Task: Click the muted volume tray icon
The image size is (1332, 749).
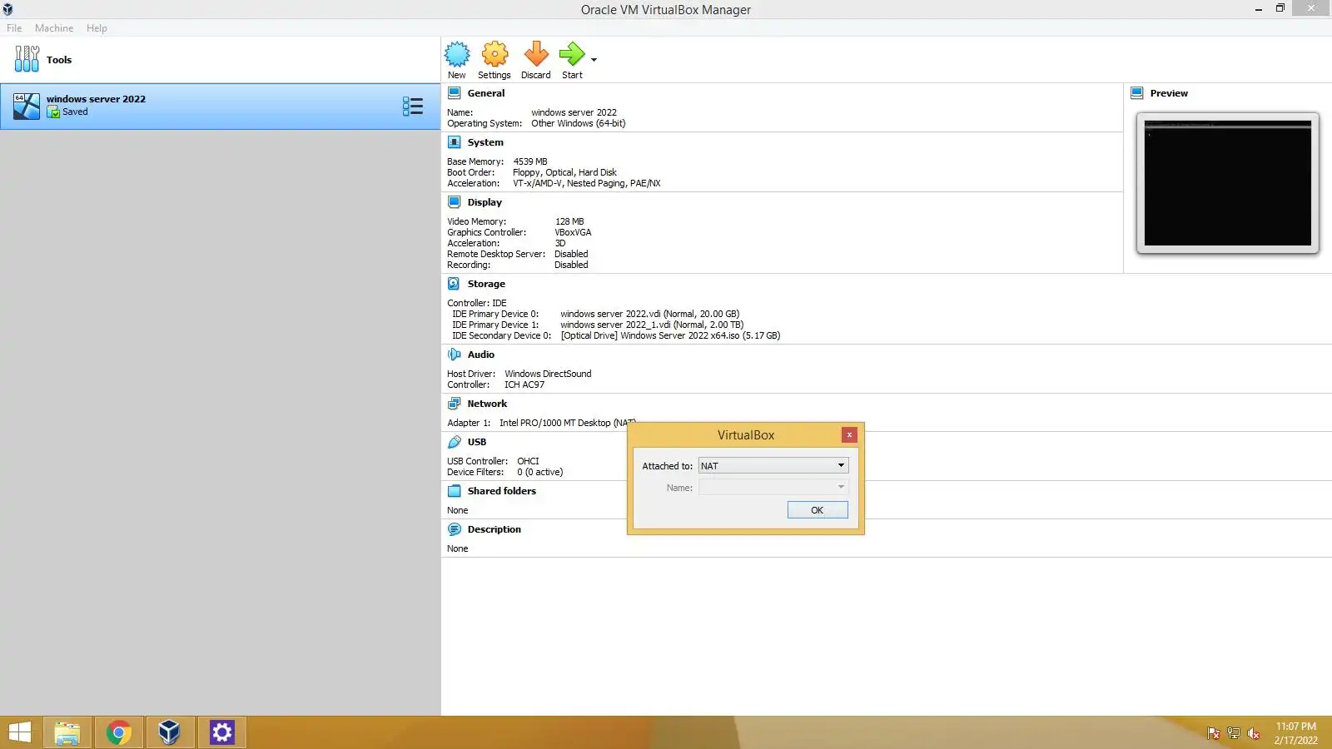Action: (x=1254, y=733)
